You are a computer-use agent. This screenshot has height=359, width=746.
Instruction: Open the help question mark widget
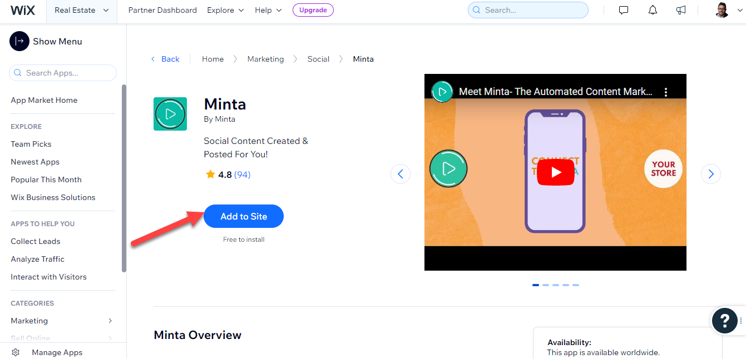(x=724, y=321)
